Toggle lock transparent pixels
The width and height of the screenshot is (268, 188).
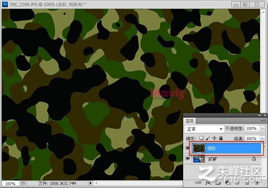point(202,138)
